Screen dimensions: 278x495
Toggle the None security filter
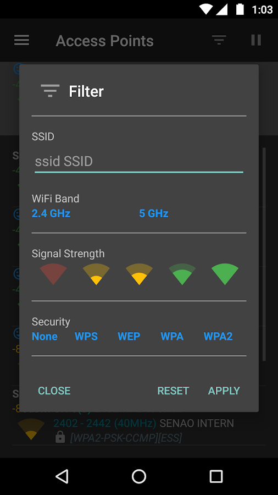tap(45, 337)
